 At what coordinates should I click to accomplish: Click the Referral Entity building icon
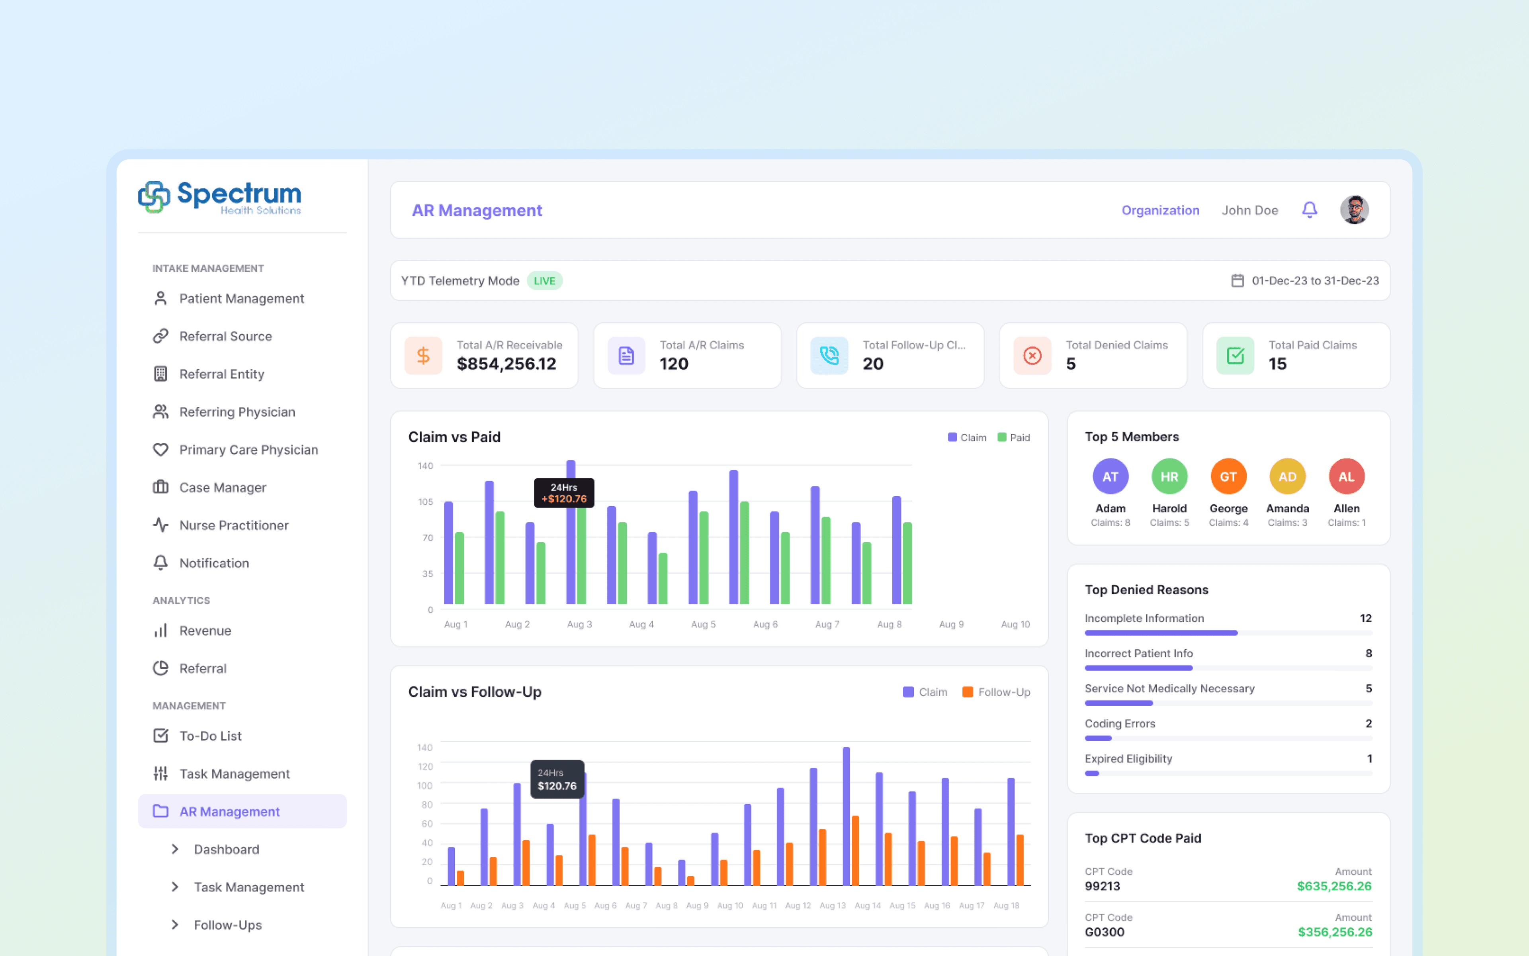pos(160,374)
